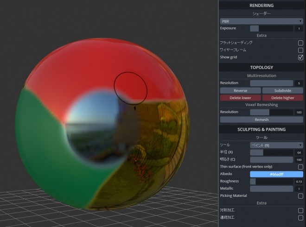Click the Subdivide button
This screenshot has height=227, width=306.
click(282, 90)
